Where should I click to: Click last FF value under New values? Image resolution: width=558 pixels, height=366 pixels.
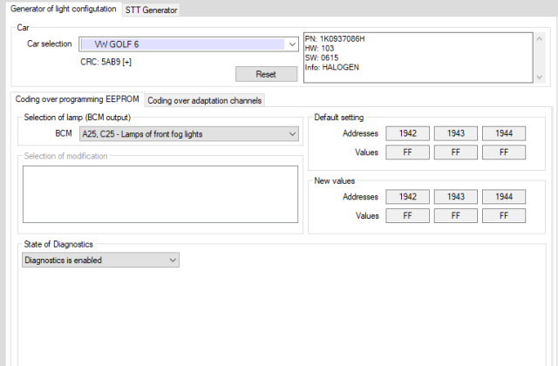coord(504,216)
